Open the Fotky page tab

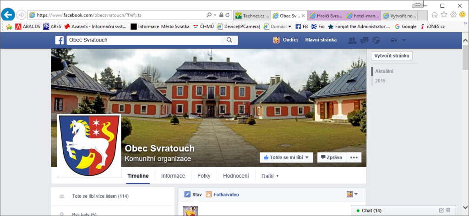pyautogui.click(x=204, y=176)
